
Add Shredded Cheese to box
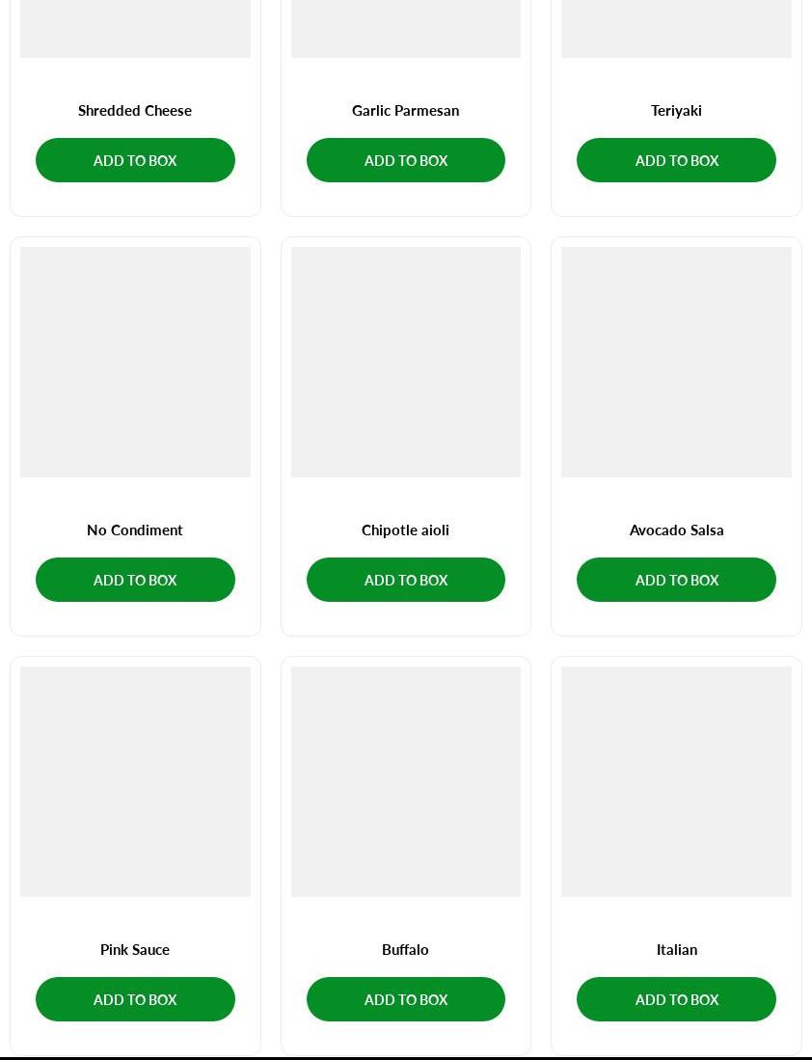135,160
